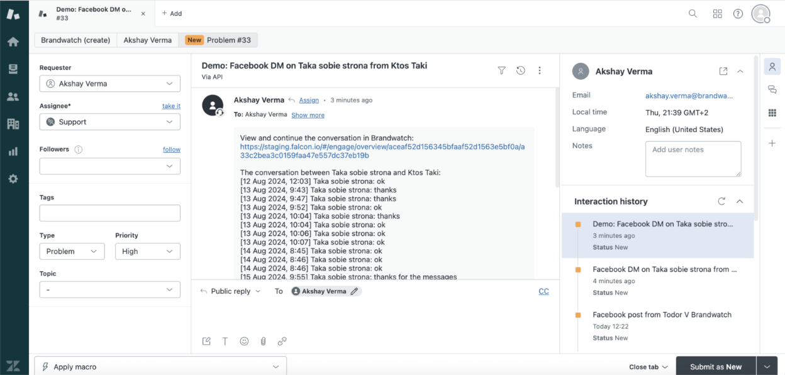Image resolution: width=785 pixels, height=375 pixels.
Task: Refresh the Interaction history
Action: click(721, 201)
